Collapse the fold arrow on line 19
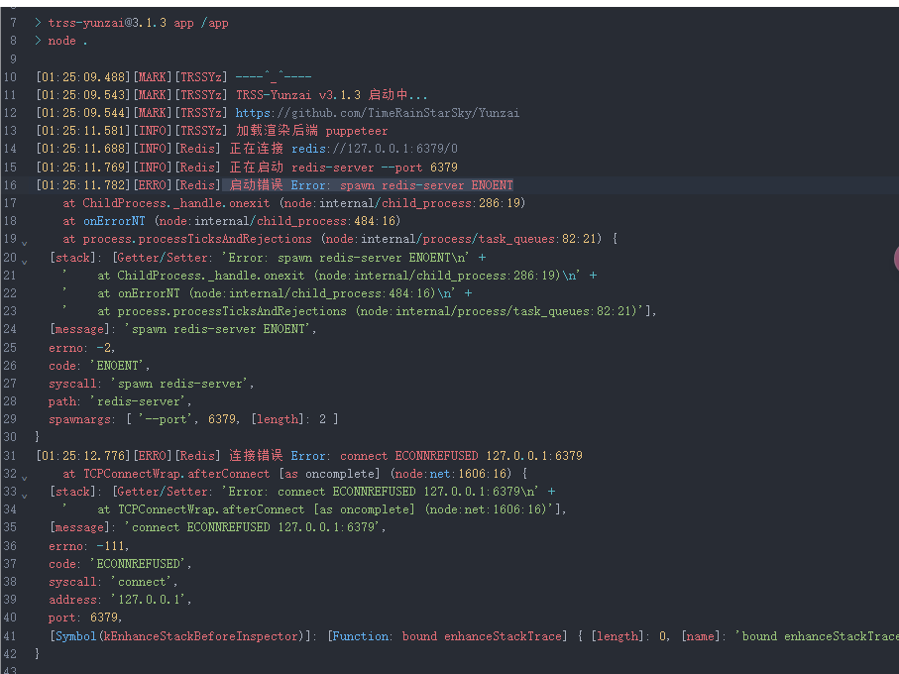Viewport: 899px width, 674px height. [x=25, y=244]
